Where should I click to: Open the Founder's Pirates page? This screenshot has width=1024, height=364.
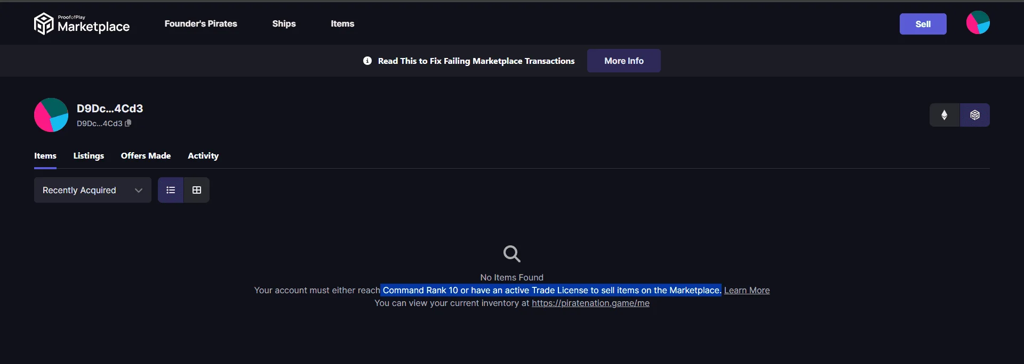(201, 23)
